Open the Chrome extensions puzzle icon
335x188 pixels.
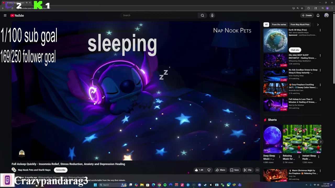point(309,8)
